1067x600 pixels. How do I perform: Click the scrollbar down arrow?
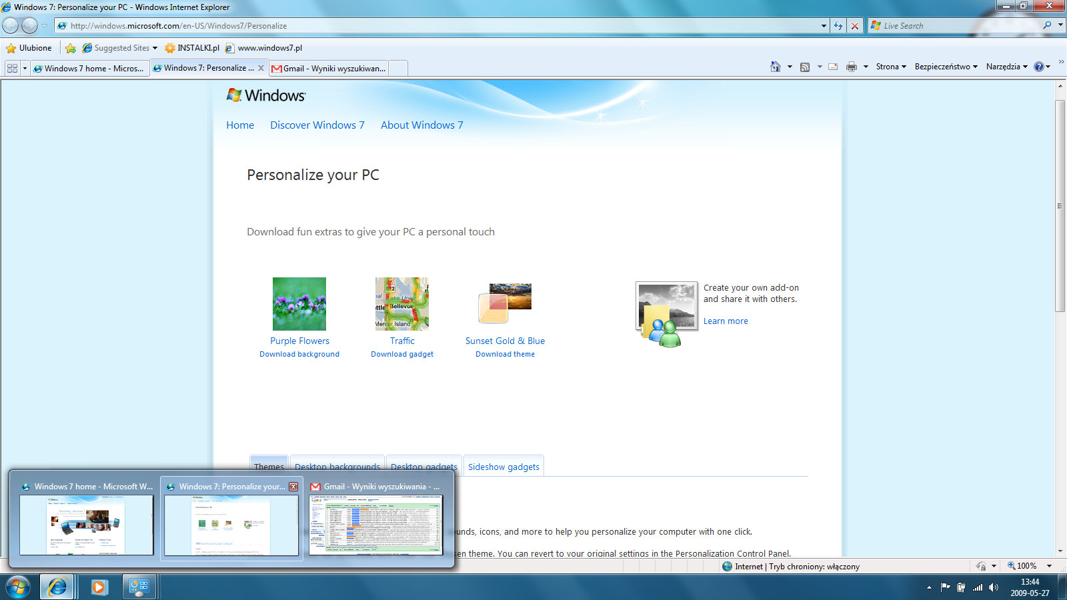tap(1060, 551)
